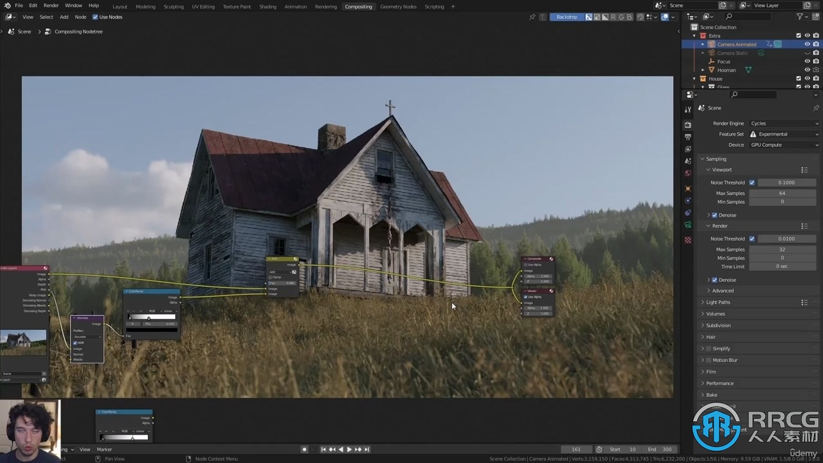Image resolution: width=823 pixels, height=463 pixels.
Task: Toggle Viewport Noise Threshold checkbox
Action: pyautogui.click(x=752, y=183)
